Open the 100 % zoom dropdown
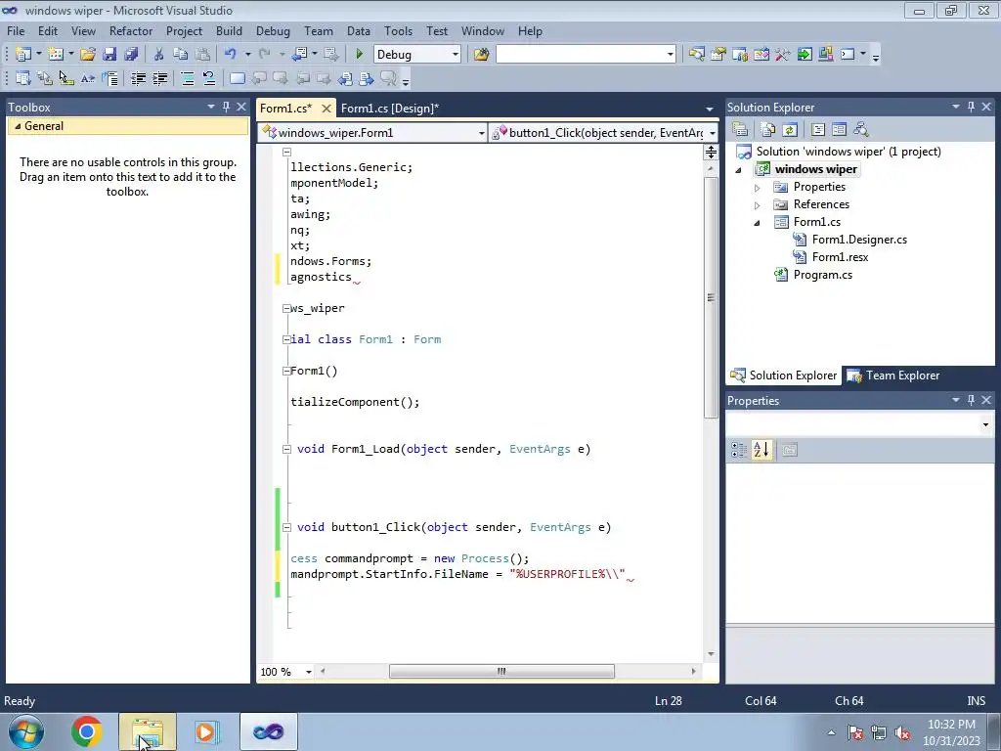The width and height of the screenshot is (1001, 751). click(x=308, y=672)
